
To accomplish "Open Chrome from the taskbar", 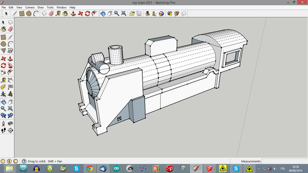I will [x=90, y=169].
